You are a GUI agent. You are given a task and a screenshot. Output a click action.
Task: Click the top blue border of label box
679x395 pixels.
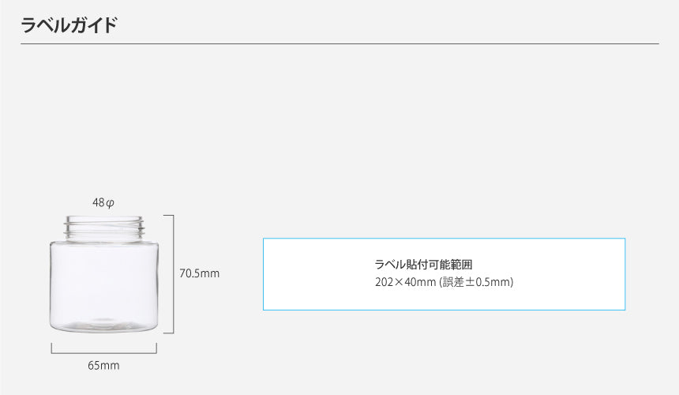444,239
